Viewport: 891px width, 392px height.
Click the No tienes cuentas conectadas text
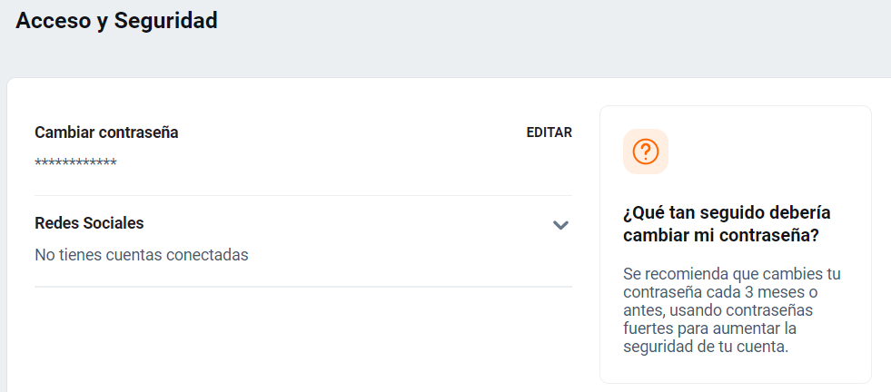click(x=142, y=255)
